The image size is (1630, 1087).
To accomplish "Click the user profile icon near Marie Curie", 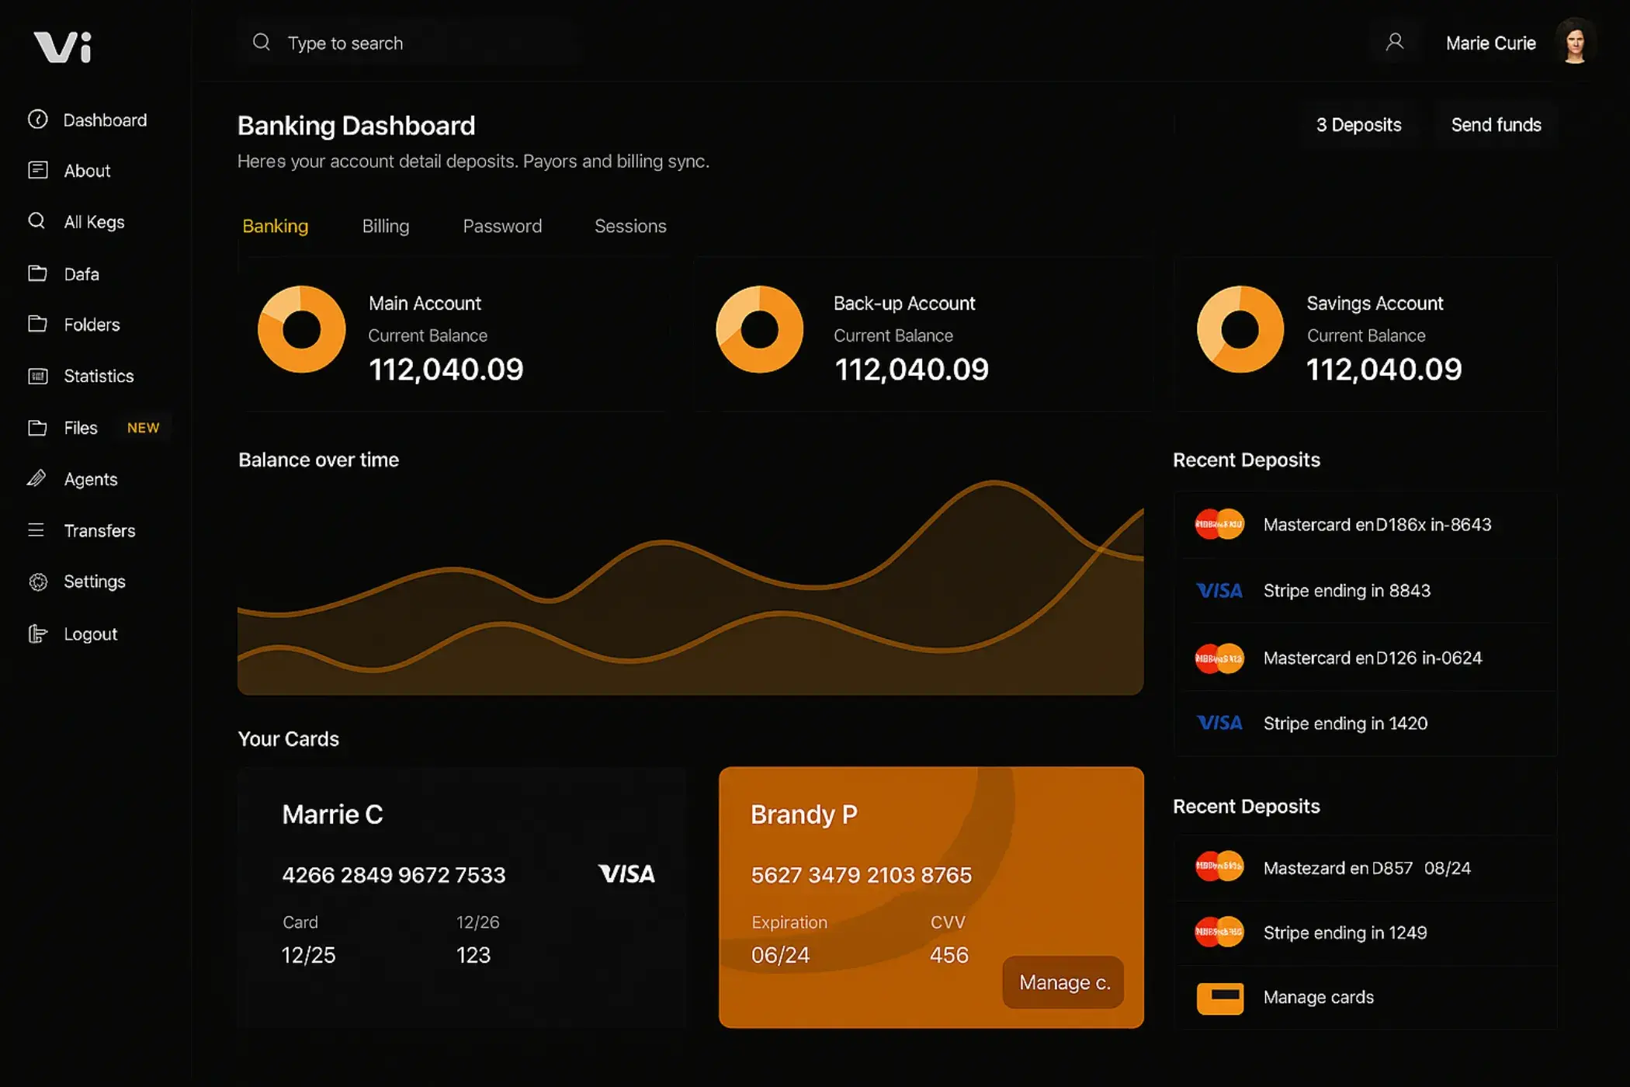I will point(1395,43).
